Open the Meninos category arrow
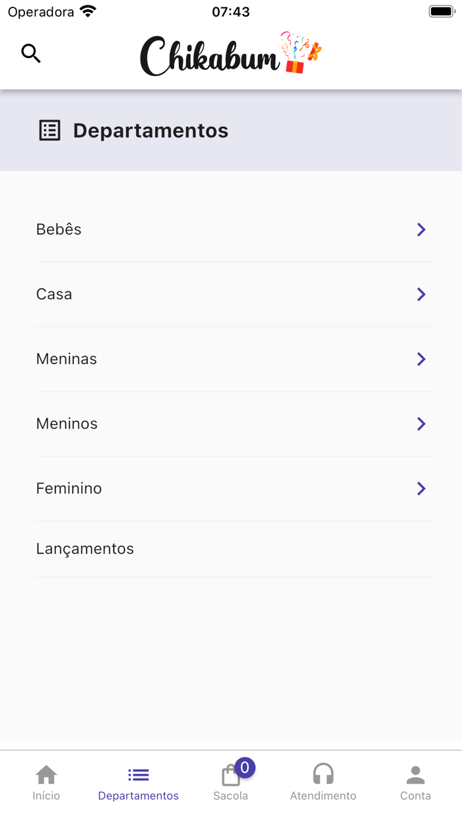The height and width of the screenshot is (822, 462). pyautogui.click(x=421, y=424)
